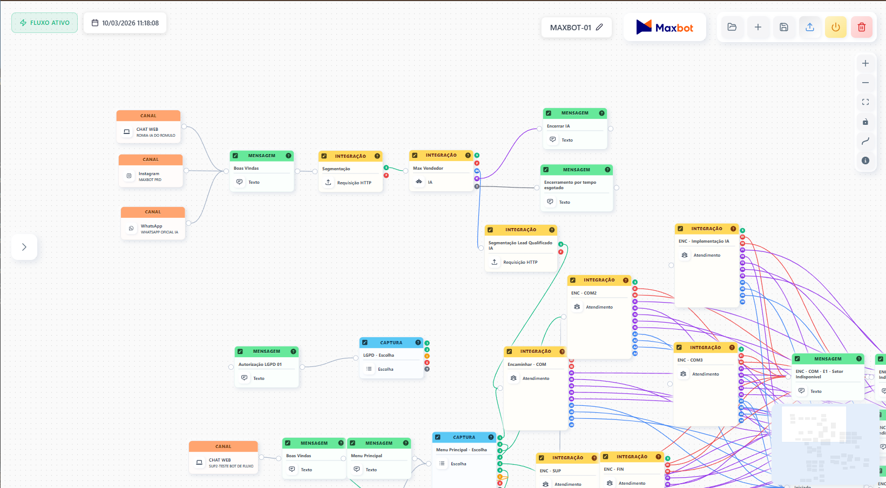The image size is (886, 488).
Task: Expand the left side panel chevron
Action: coord(24,247)
